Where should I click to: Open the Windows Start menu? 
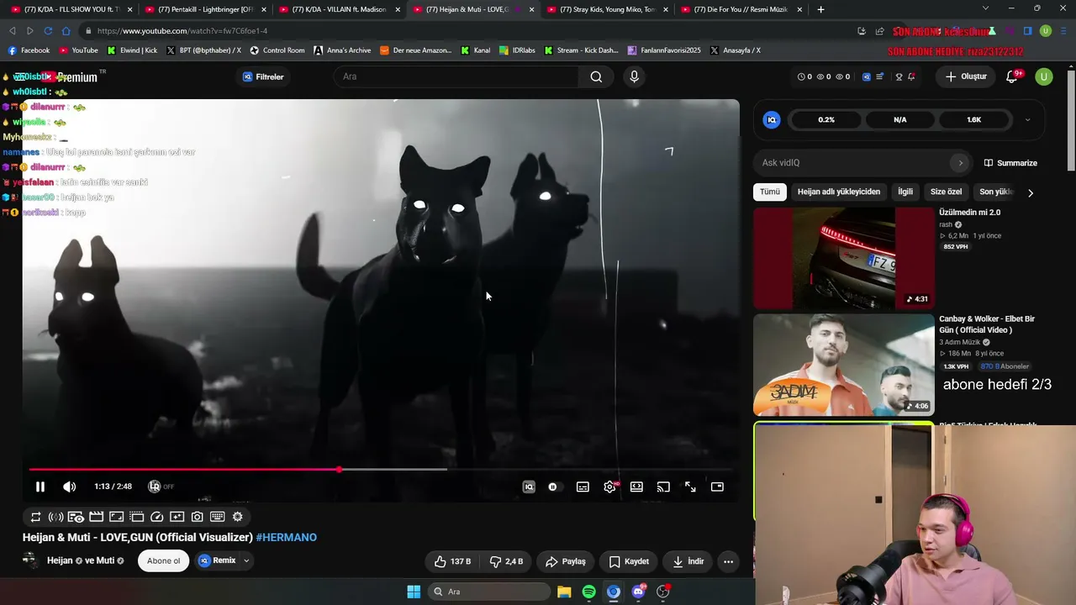[414, 592]
